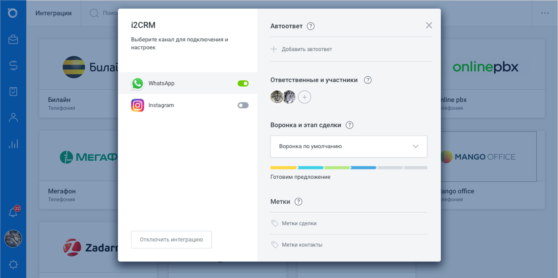The image size is (558, 278).
Task: Show help for Автоответ section
Action: pyautogui.click(x=311, y=26)
